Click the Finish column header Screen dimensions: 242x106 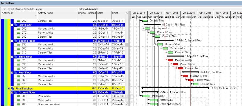pos(118,15)
